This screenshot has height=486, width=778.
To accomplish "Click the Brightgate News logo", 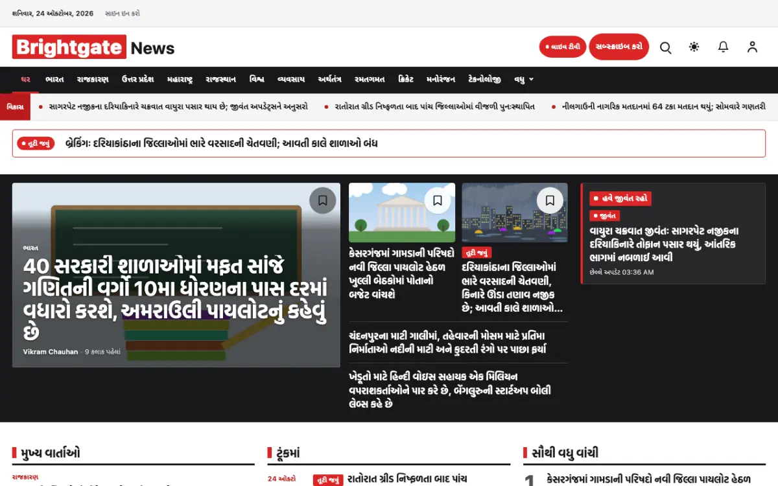I will pyautogui.click(x=93, y=47).
